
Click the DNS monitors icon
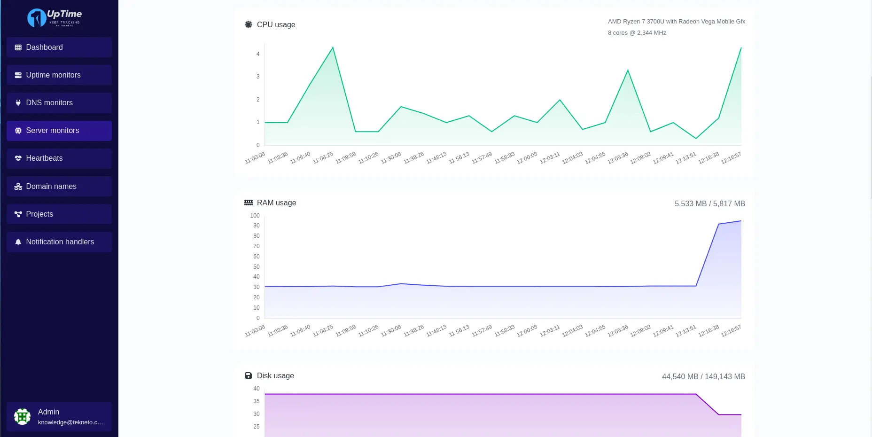pyautogui.click(x=18, y=102)
